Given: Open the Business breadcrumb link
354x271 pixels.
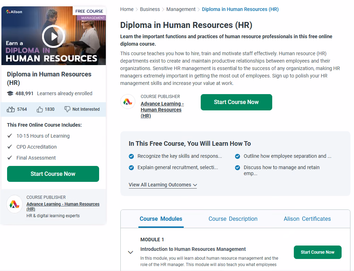Looking at the screenshot, I should [150, 9].
